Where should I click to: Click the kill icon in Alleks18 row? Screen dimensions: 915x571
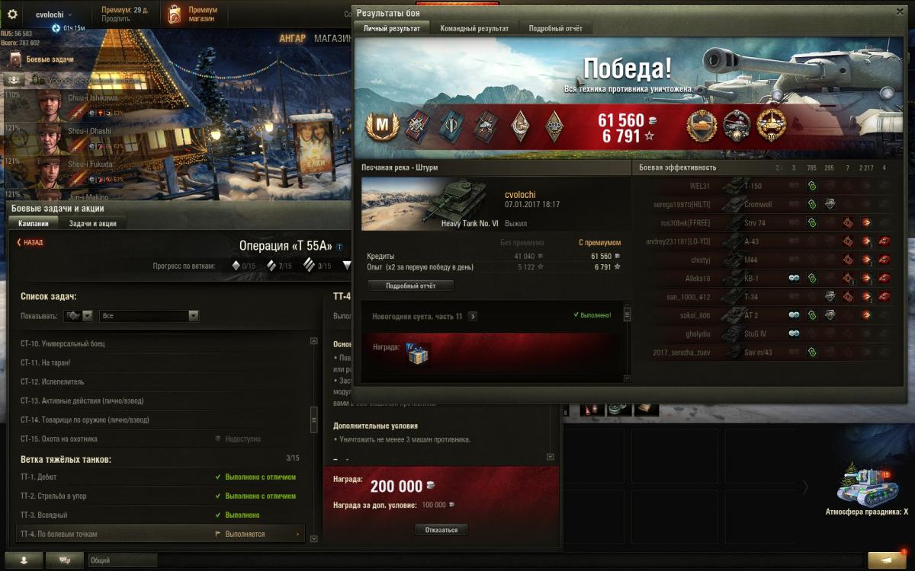[884, 279]
